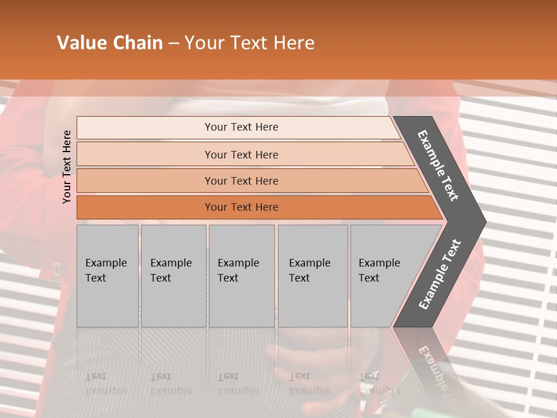Click the upper dark arrow "Example Text" segment

(x=438, y=165)
